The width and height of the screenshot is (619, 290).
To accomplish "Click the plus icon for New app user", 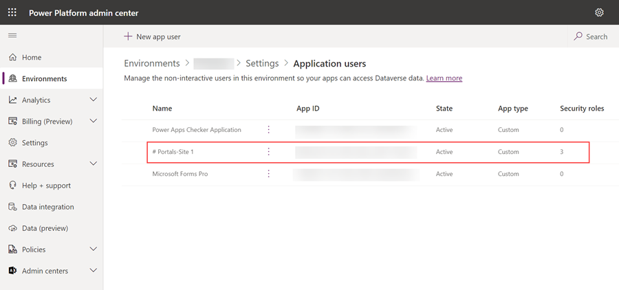I will click(x=128, y=36).
